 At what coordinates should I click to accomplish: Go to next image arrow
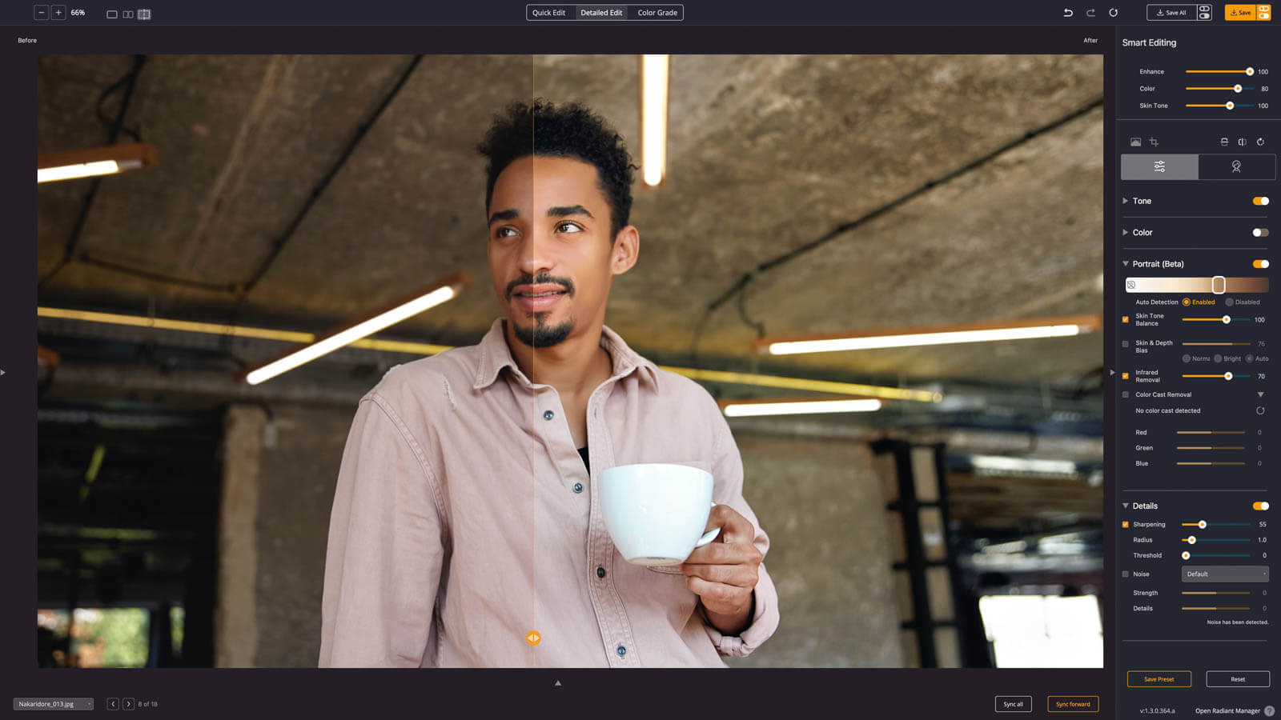click(128, 704)
